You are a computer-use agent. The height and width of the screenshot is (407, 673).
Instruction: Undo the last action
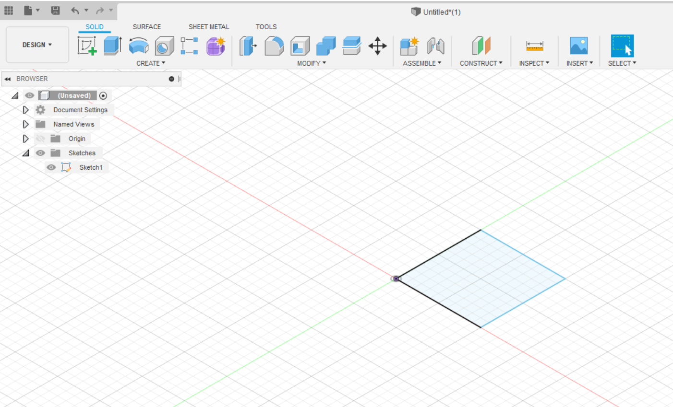click(x=75, y=10)
